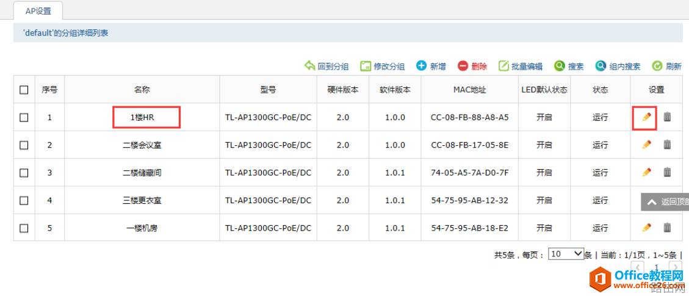Viewport: 689px width, 296px height.
Task: Click the 刷新 refresh button
Action: (666, 67)
